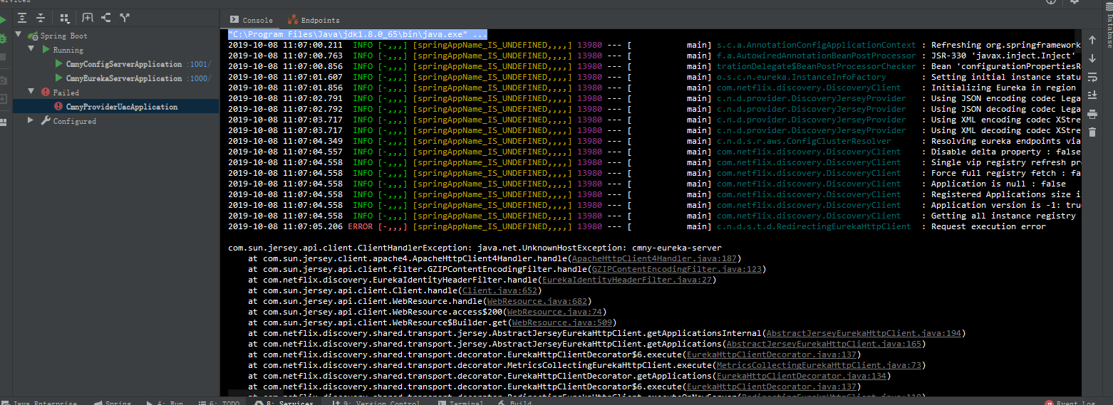Click the Expand All icon in Services toolbar
This screenshot has width=1113, height=405.
click(23, 18)
